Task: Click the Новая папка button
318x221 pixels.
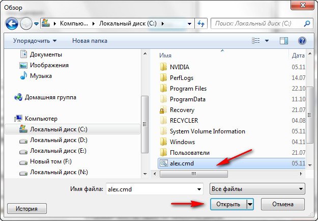Action: pyautogui.click(x=90, y=41)
